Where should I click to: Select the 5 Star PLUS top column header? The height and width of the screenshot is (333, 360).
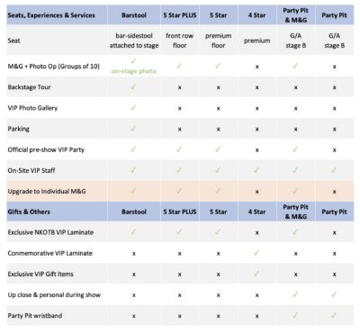[180, 15]
